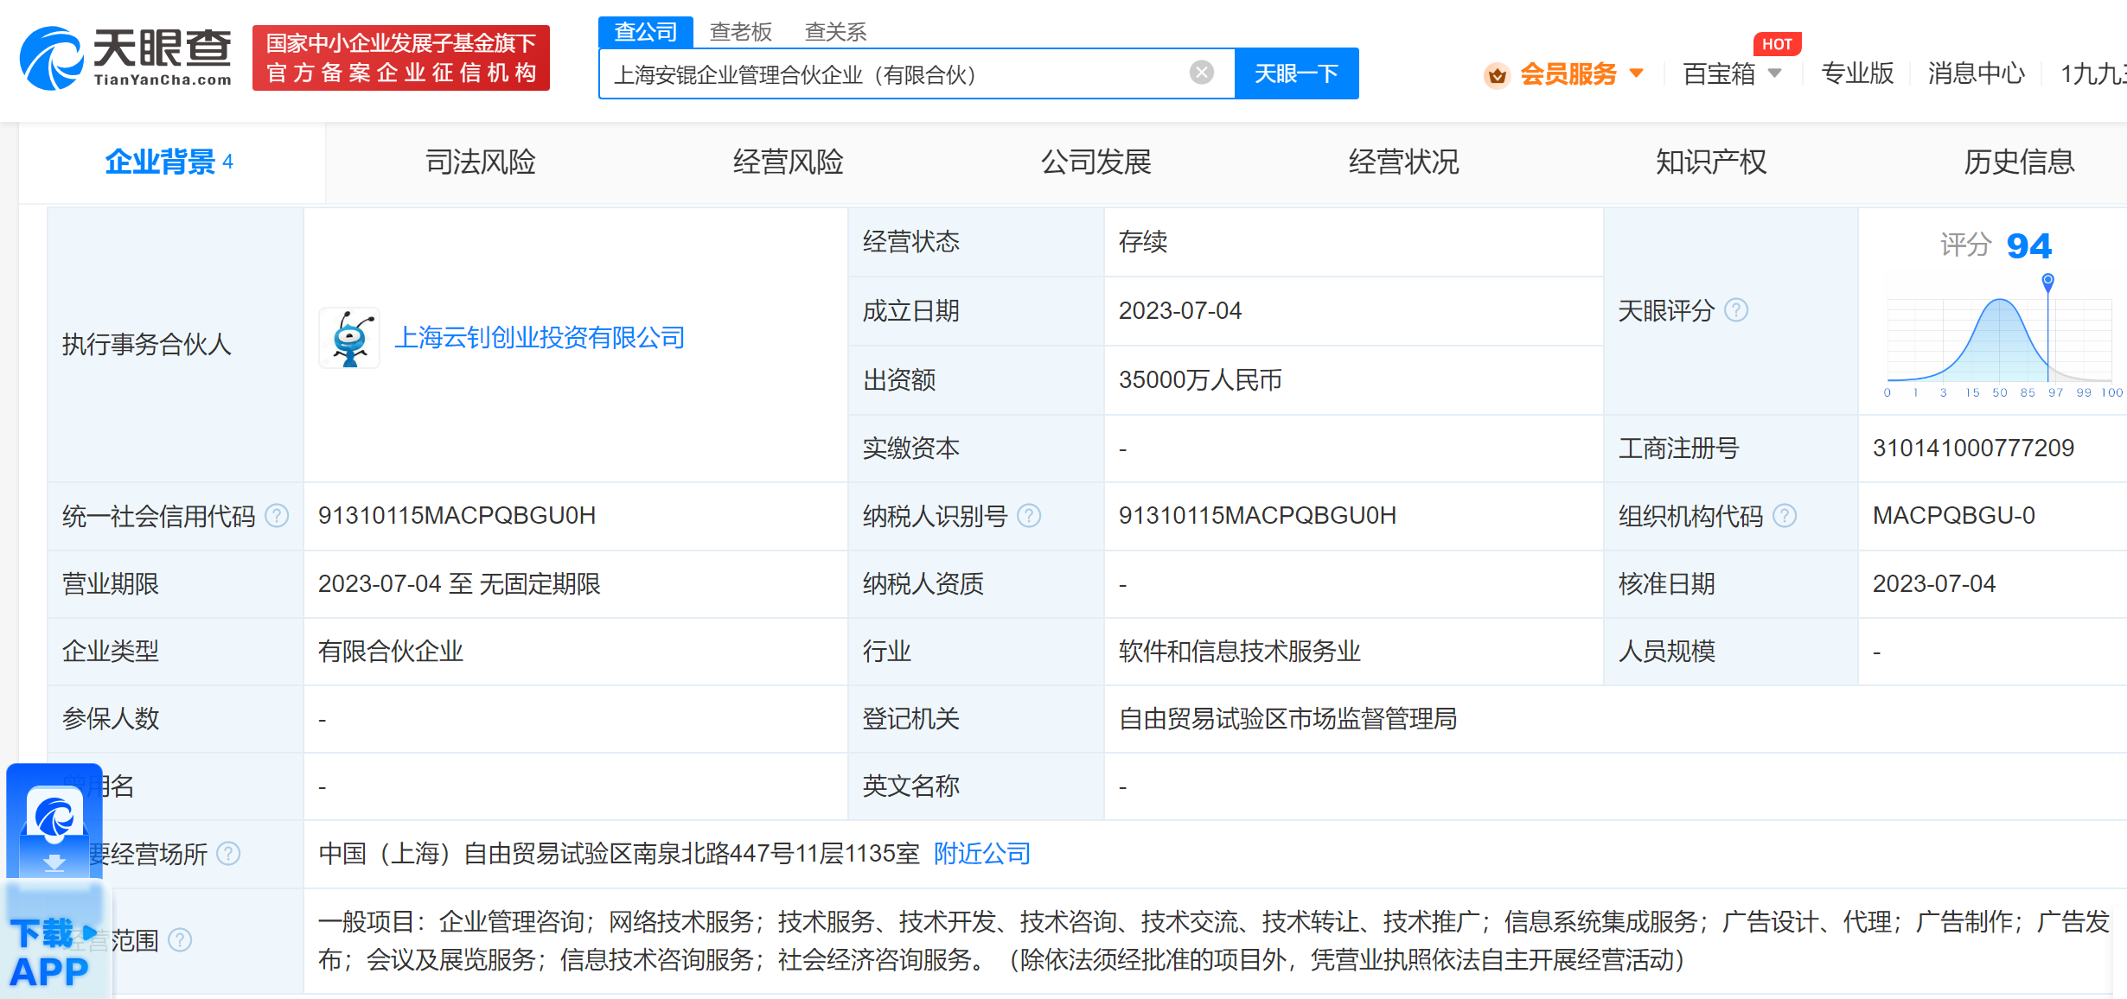The image size is (2127, 999).
Task: Open the 附近公司 link
Action: coord(982,854)
